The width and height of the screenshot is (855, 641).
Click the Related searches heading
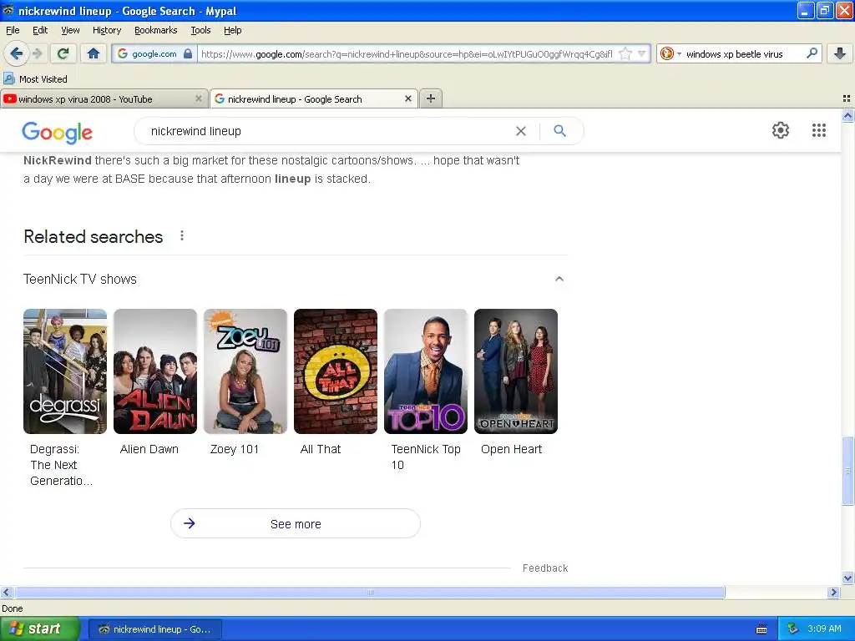(94, 236)
